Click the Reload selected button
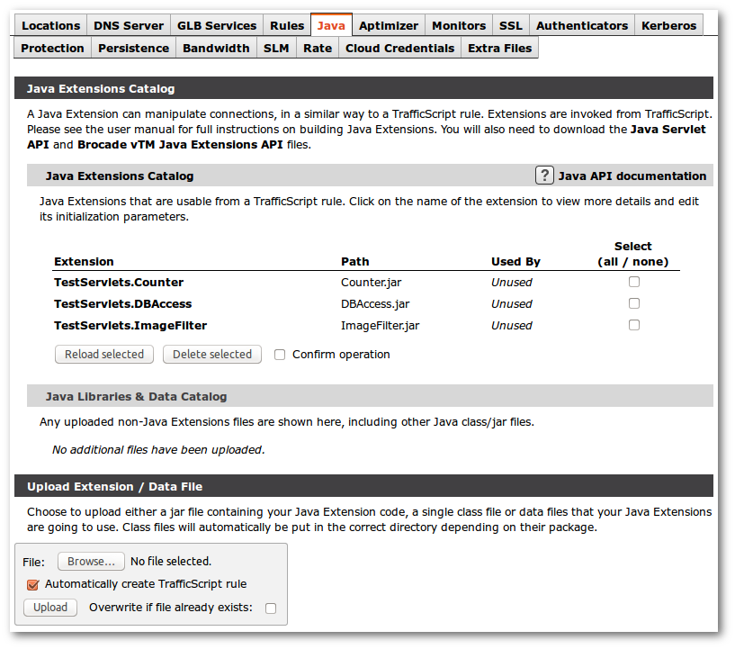 coord(104,355)
